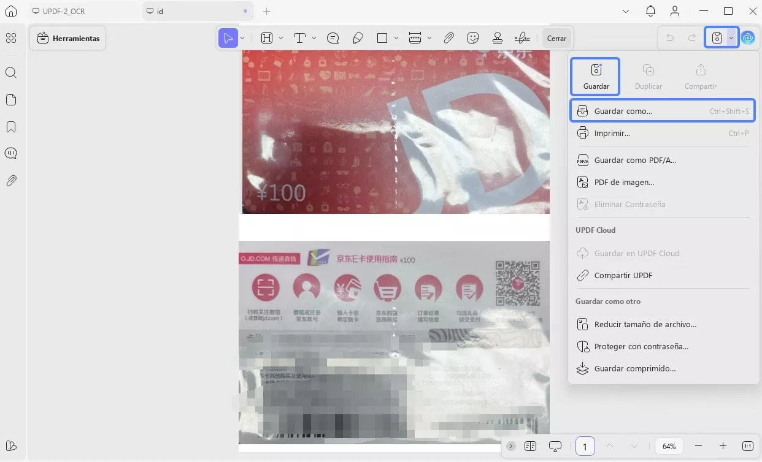
Task: Select the highlight text tool
Action: [x=267, y=38]
